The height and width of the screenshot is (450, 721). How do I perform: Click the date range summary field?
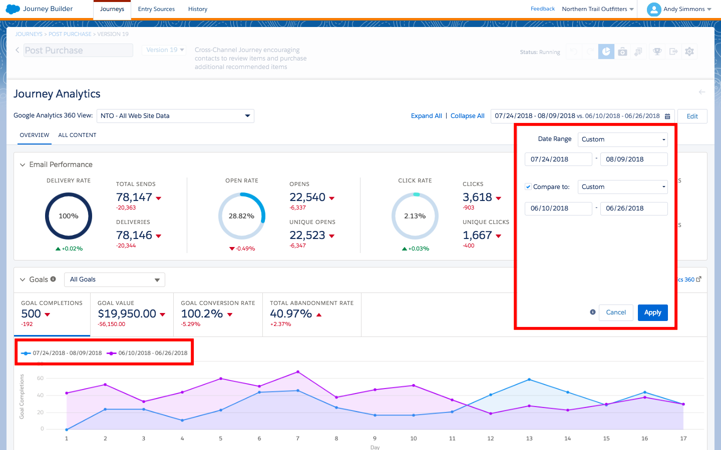click(583, 116)
